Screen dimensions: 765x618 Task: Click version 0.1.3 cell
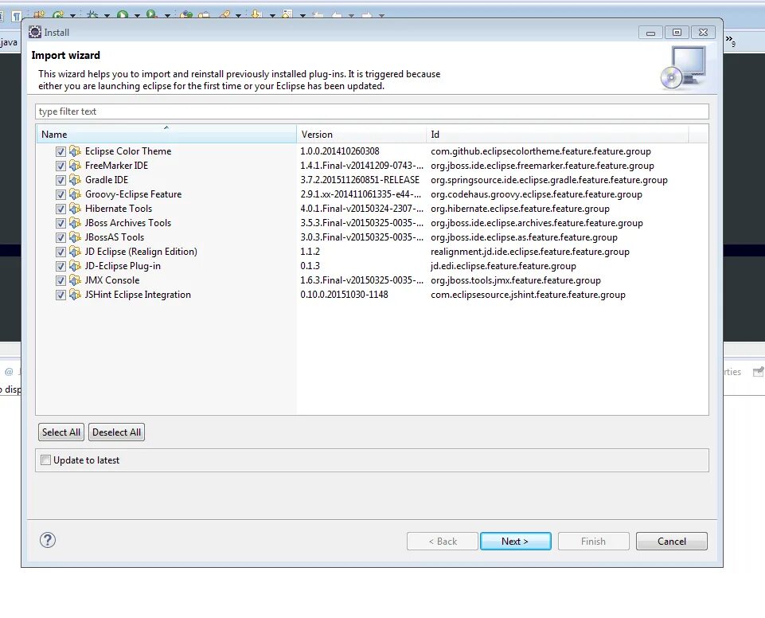(310, 266)
